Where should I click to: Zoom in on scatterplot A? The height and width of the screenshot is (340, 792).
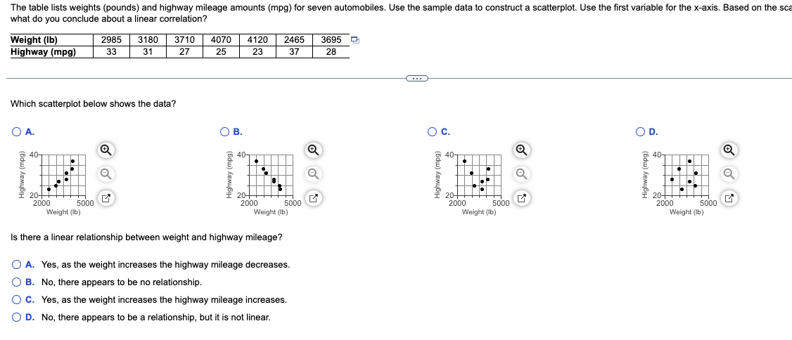tap(104, 150)
